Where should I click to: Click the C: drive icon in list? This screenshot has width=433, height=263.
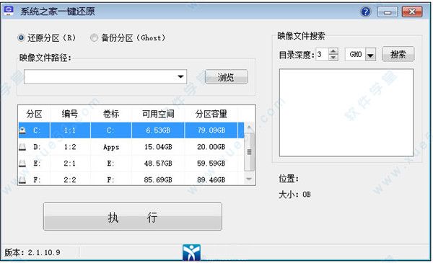coord(22,130)
